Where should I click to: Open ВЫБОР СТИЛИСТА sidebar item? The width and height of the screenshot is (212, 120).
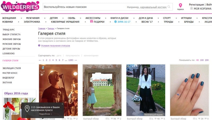(11, 34)
